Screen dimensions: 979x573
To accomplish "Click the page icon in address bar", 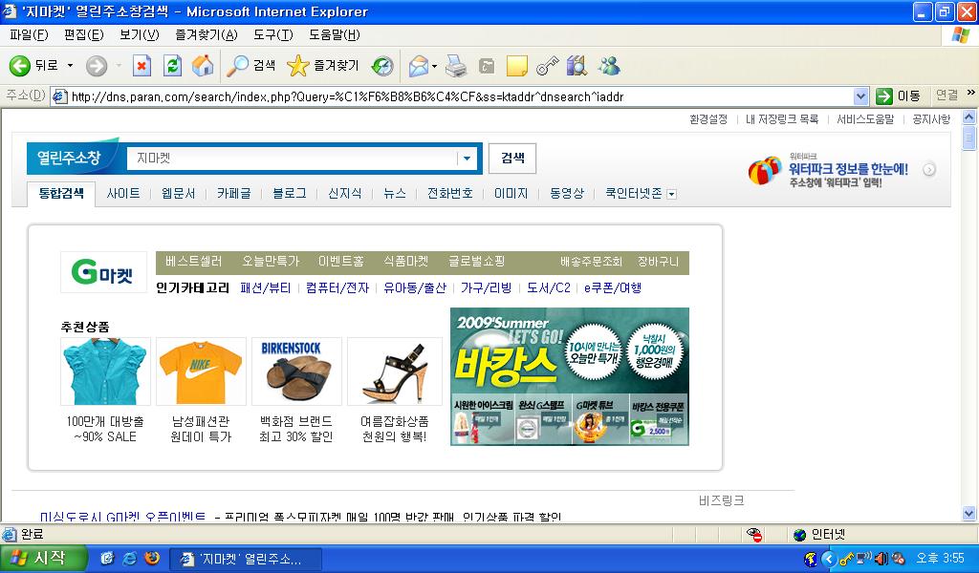I will 60,96.
